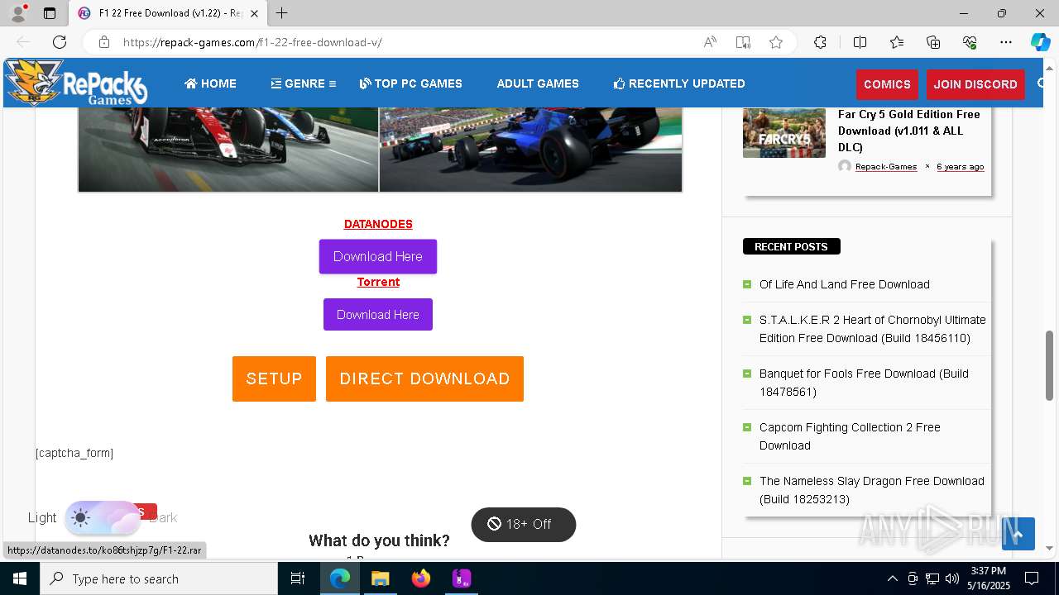Open Copilot sidebar icon
This screenshot has height=595, width=1059.
point(1040,42)
